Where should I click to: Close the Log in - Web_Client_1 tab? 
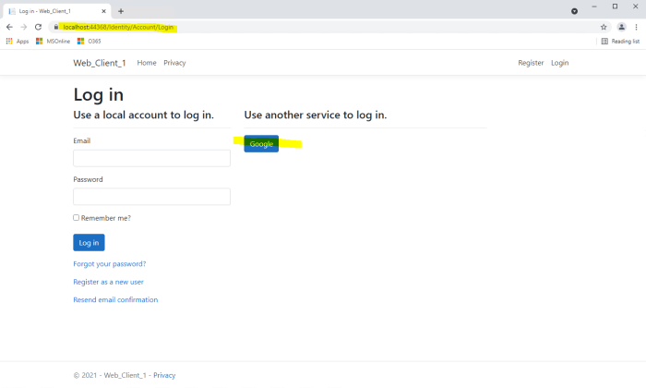pyautogui.click(x=103, y=11)
